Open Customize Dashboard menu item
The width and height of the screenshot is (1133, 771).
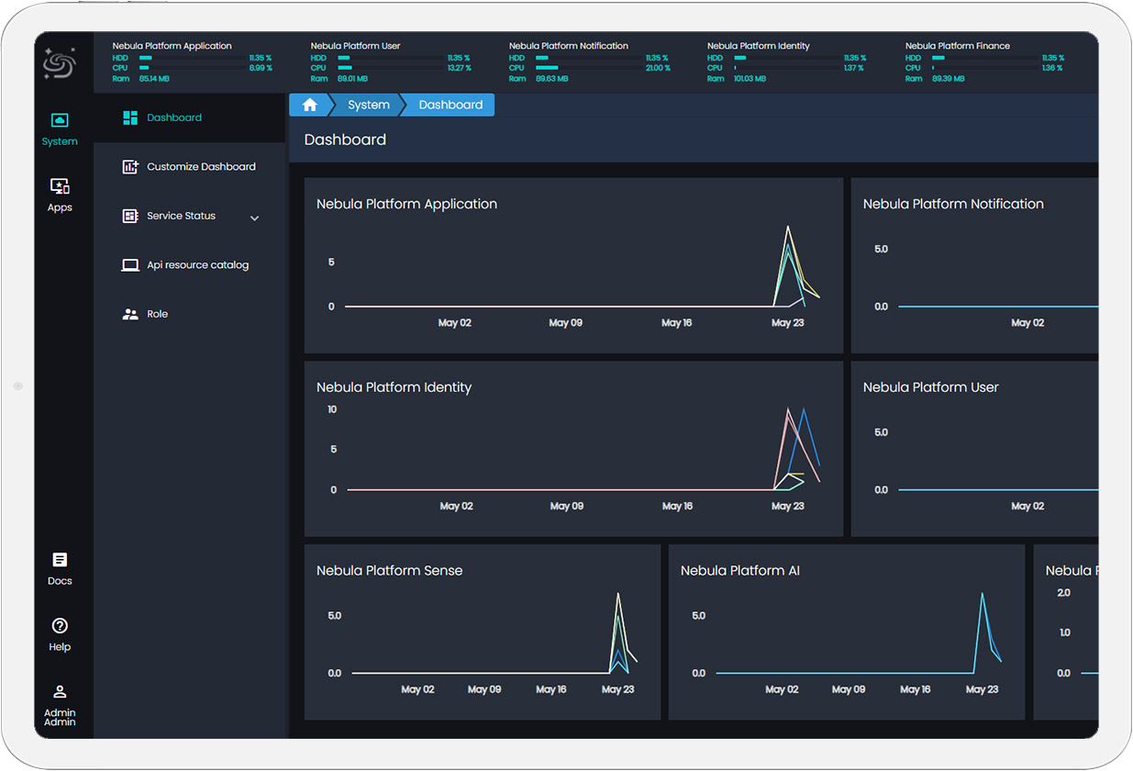tap(201, 167)
